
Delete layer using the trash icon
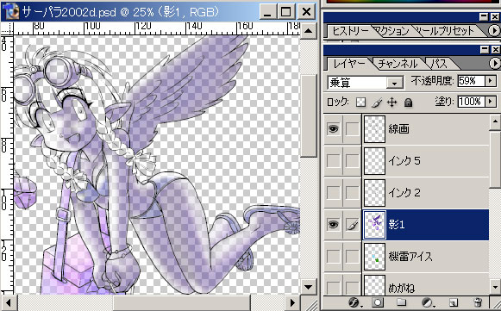pos(478,302)
